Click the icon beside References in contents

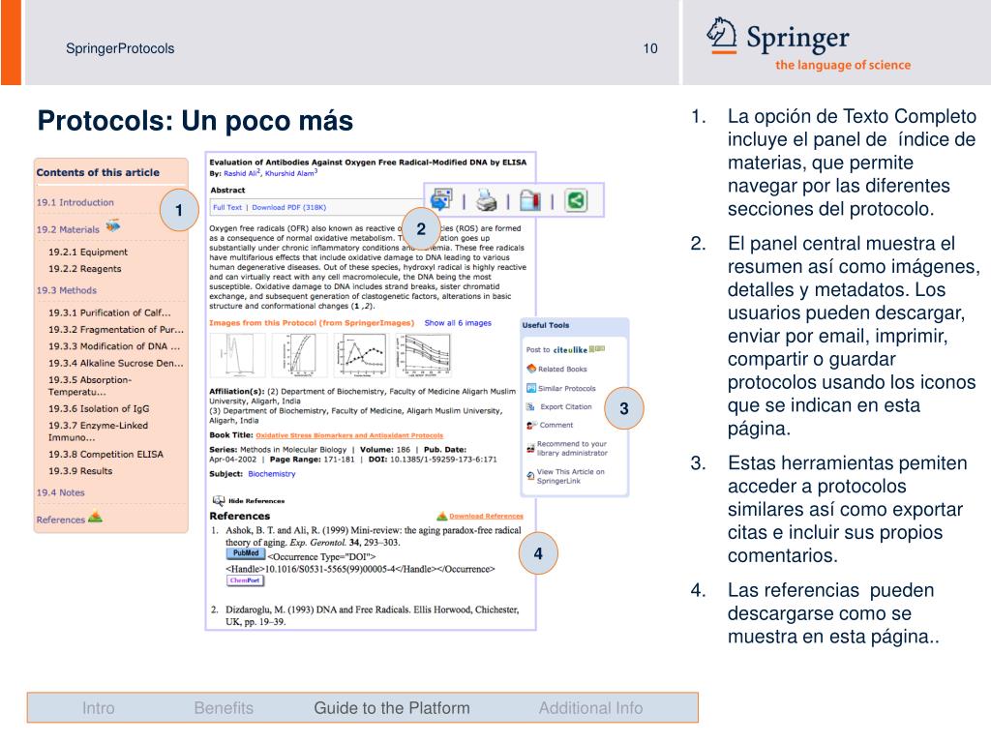point(96,517)
